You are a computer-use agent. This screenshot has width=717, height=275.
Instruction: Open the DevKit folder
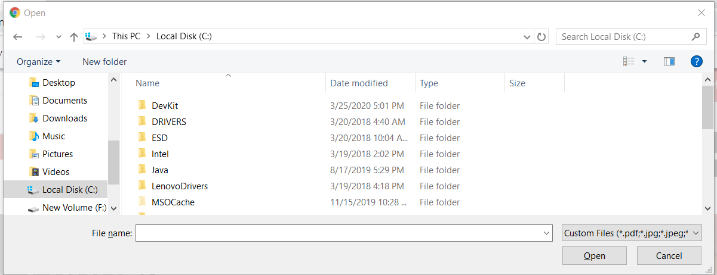[x=165, y=106]
